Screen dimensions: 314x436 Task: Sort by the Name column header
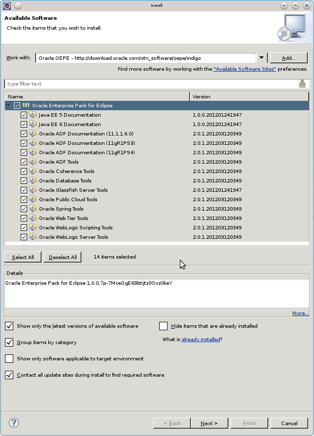pyautogui.click(x=97, y=96)
